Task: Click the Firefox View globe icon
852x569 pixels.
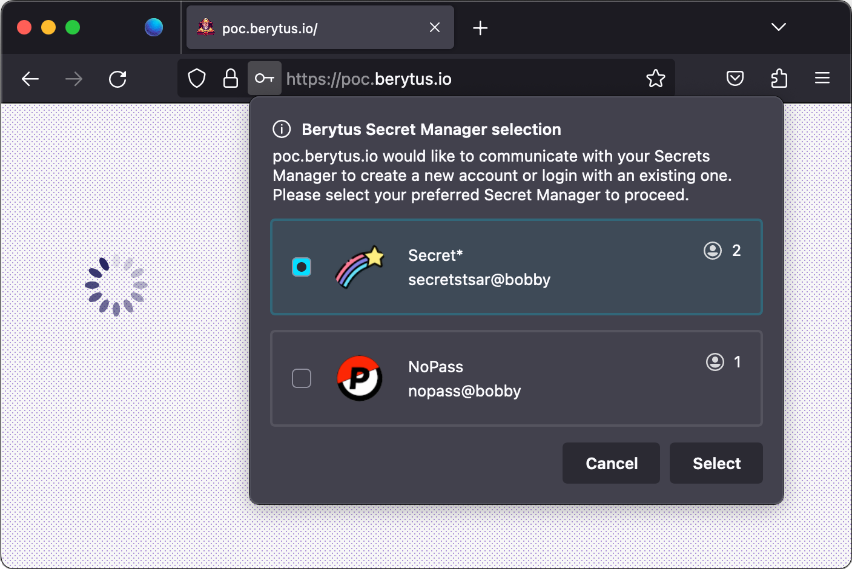Action: click(154, 27)
